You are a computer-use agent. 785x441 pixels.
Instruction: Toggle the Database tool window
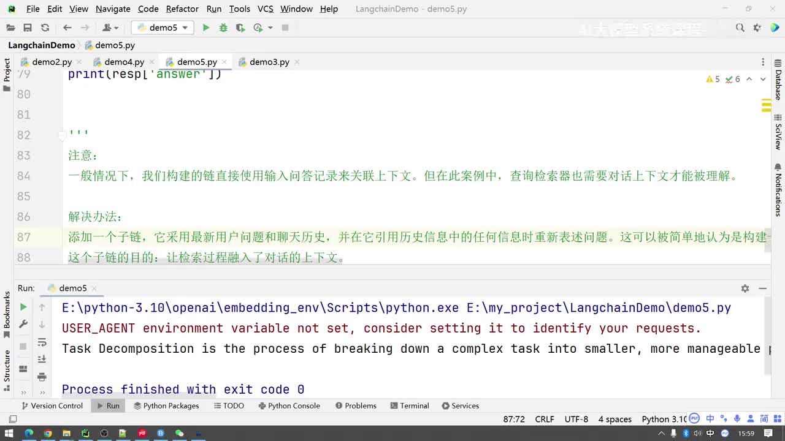(x=778, y=80)
